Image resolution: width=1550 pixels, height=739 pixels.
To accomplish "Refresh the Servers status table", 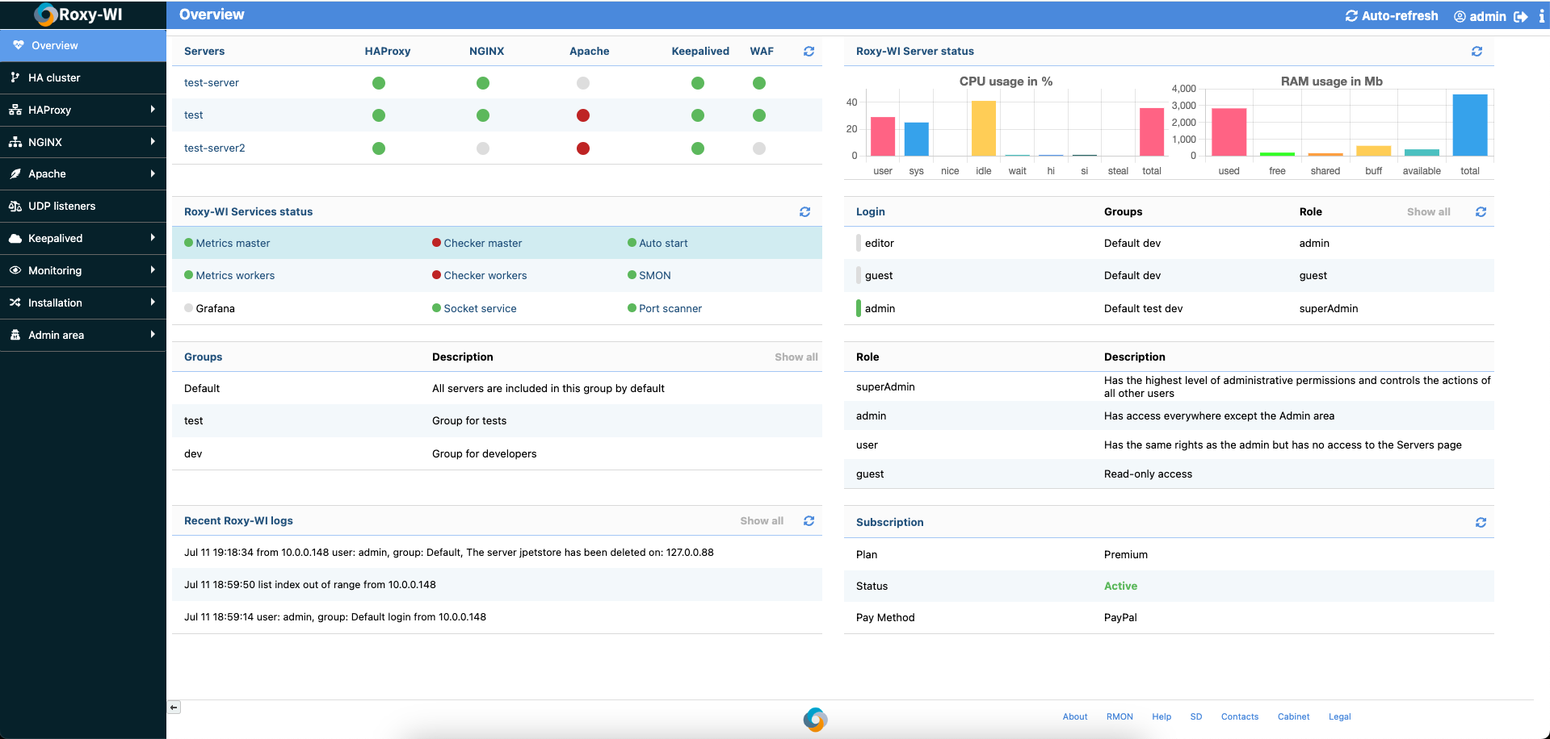I will [809, 51].
